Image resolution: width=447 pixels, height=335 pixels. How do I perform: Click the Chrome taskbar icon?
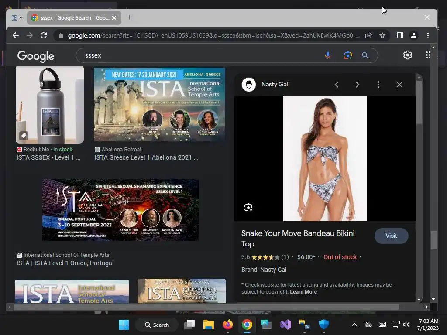pos(247,325)
